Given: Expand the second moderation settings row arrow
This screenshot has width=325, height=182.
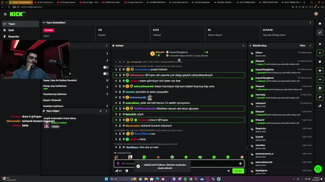Looking at the screenshot, I should coord(107,61).
